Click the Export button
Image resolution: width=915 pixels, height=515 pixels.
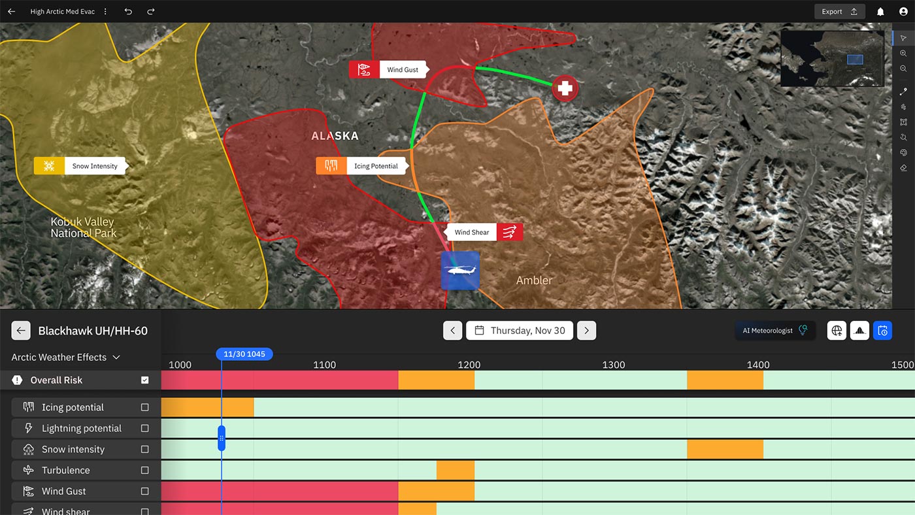(839, 12)
